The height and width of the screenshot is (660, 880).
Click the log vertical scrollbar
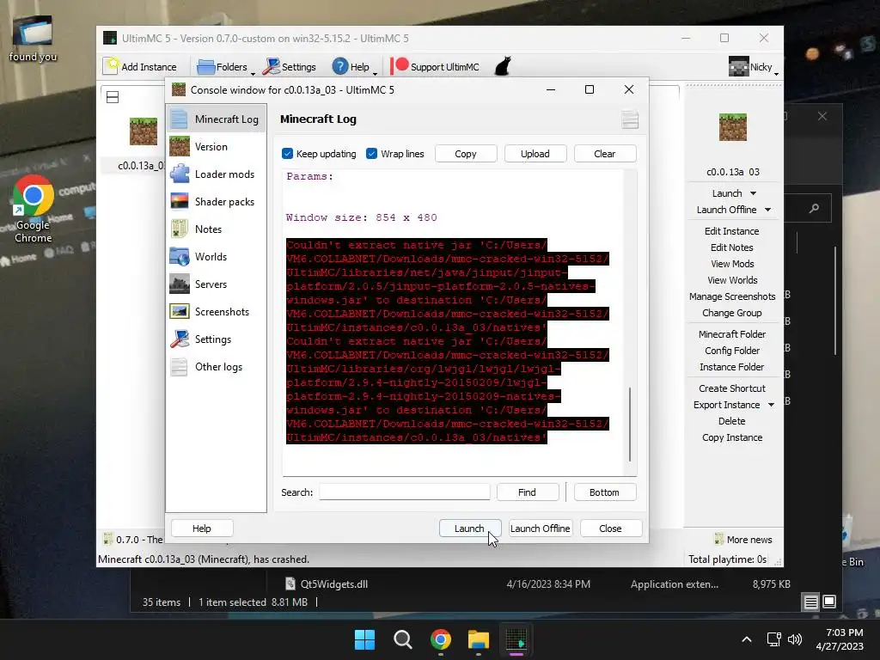(x=630, y=424)
